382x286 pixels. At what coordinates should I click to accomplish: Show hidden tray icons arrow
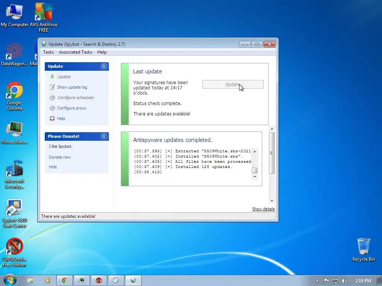(317, 281)
